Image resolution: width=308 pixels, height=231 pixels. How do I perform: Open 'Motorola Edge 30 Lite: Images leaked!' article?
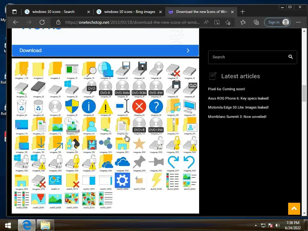pyautogui.click(x=238, y=107)
